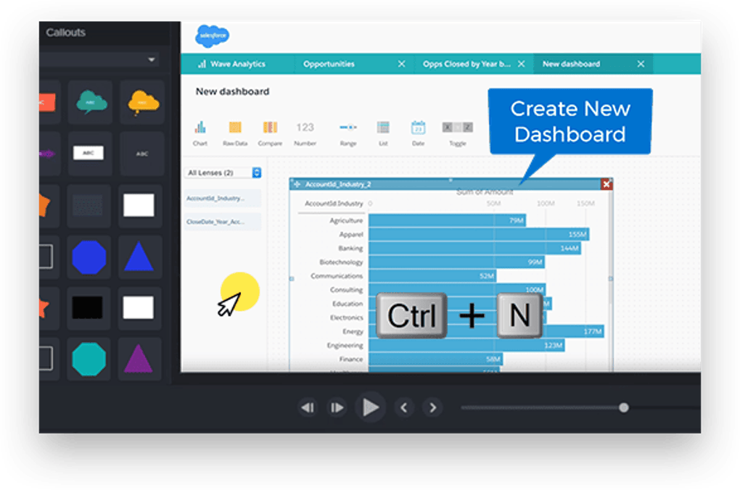
Task: Click the Finance row label
Action: pos(351,359)
